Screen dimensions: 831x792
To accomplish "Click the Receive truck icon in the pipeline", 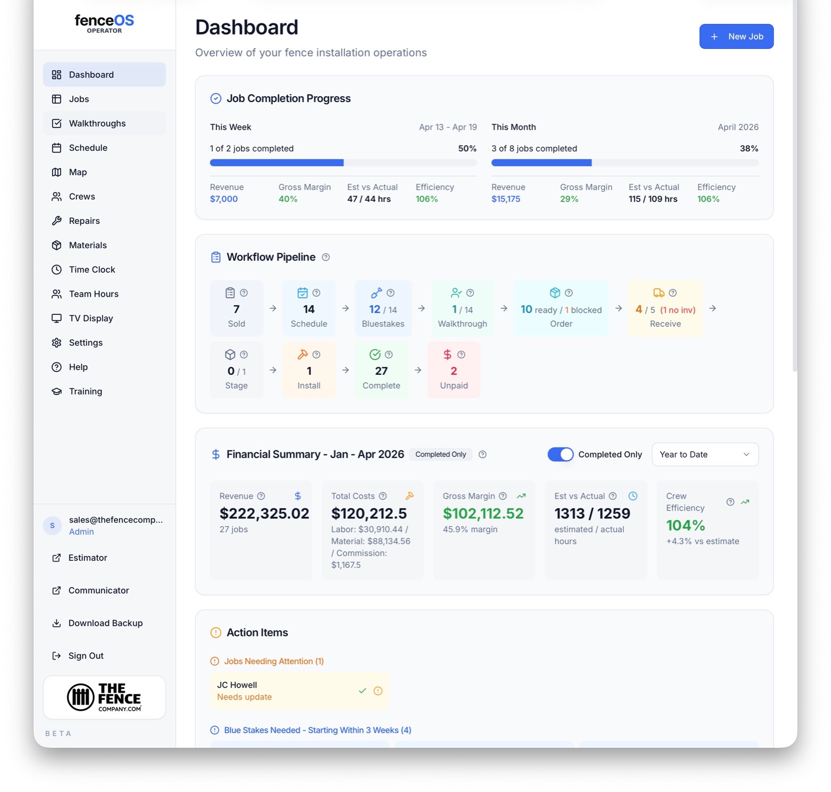I will click(x=659, y=293).
